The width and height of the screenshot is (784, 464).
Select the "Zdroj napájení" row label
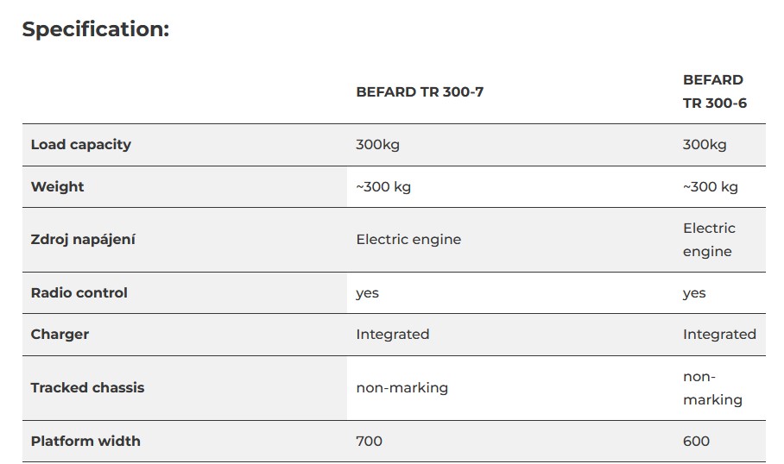[83, 239]
